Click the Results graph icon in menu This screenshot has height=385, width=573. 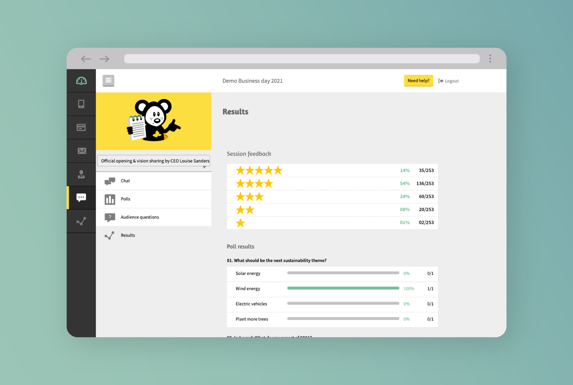point(109,235)
